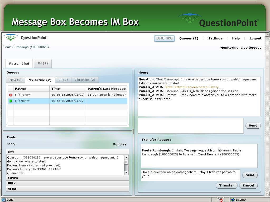Click '11:00 Patron is no longer' message

click(107, 95)
